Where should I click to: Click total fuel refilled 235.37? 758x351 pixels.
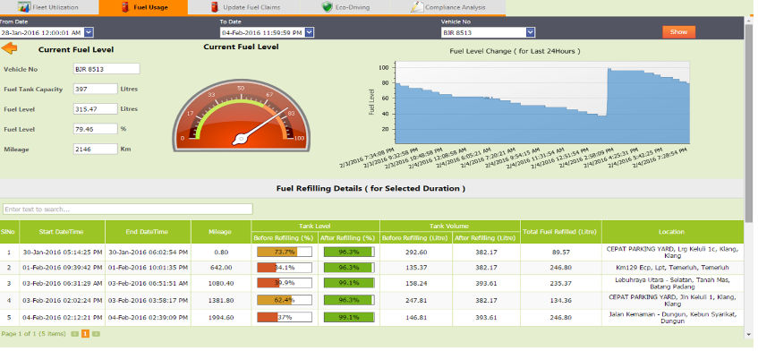[x=561, y=283]
